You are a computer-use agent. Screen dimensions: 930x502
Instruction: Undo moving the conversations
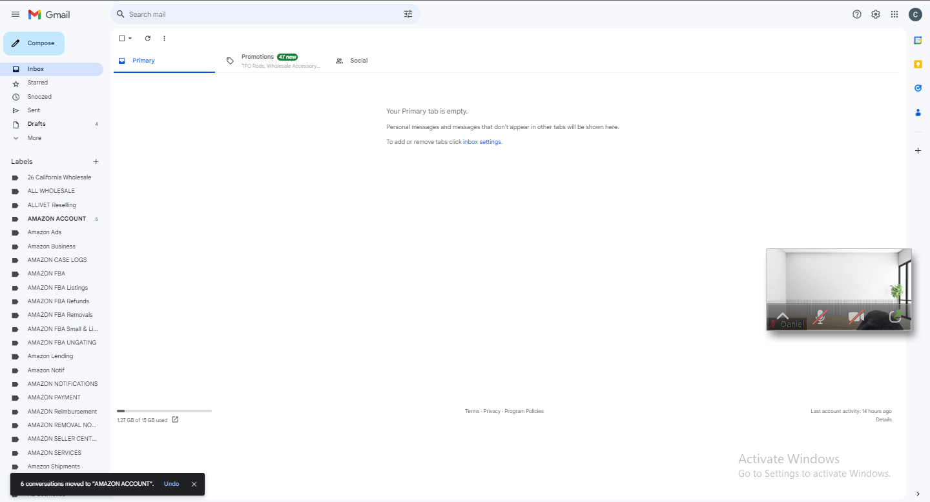(x=171, y=484)
